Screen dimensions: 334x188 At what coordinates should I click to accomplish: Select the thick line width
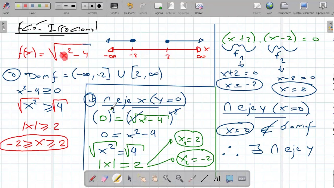click(73, 6)
